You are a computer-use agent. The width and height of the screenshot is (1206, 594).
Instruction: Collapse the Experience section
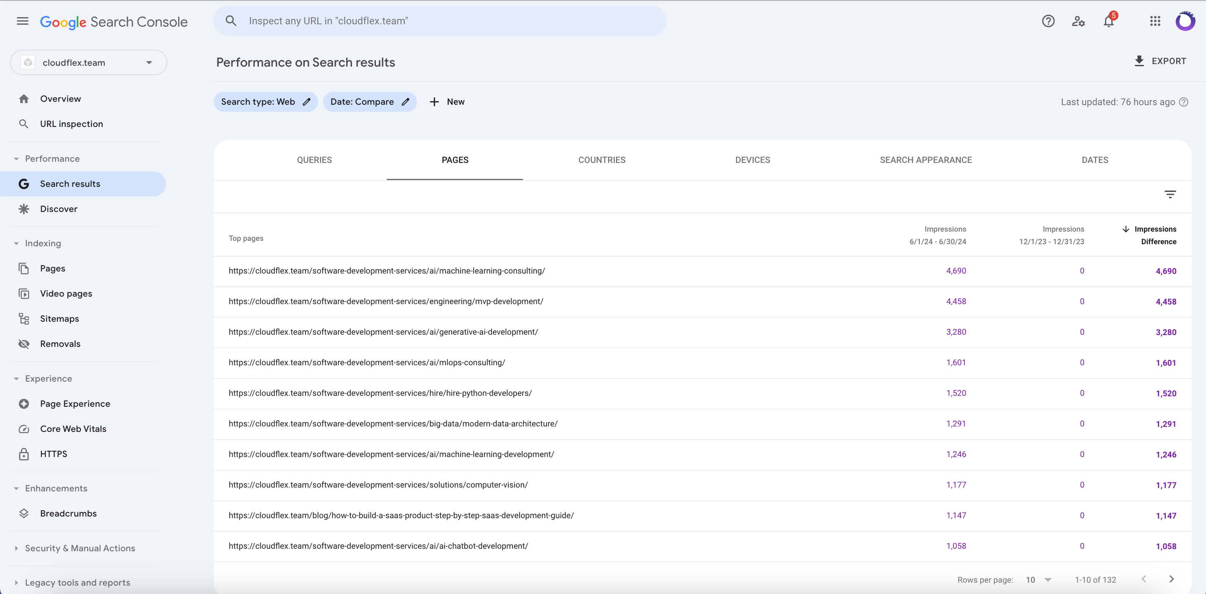coord(16,379)
